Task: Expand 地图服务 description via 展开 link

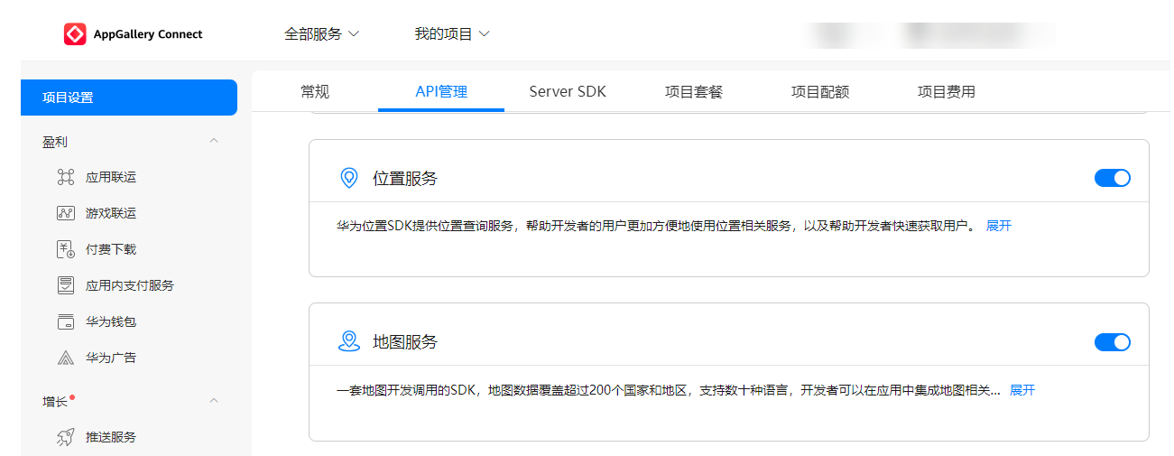Action: click(x=1022, y=390)
